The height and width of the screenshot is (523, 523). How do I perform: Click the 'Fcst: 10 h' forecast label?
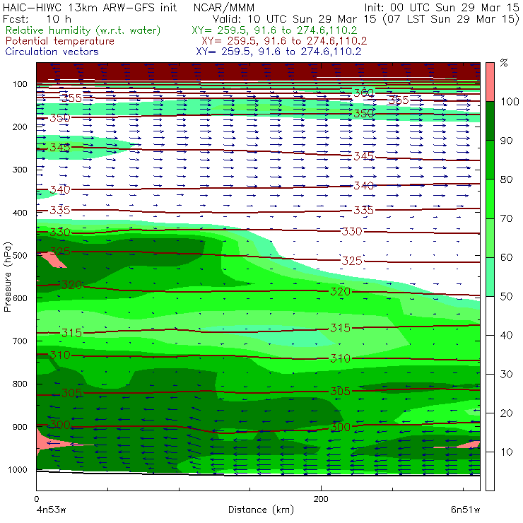pos(37,18)
